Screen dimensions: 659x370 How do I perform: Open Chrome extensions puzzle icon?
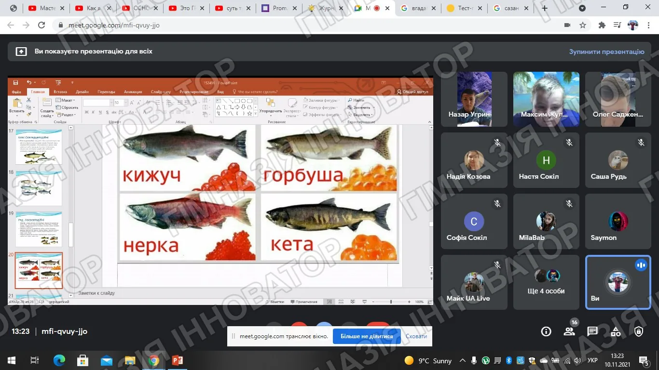(602, 25)
